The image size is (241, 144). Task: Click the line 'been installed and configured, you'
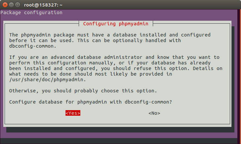[116, 68]
